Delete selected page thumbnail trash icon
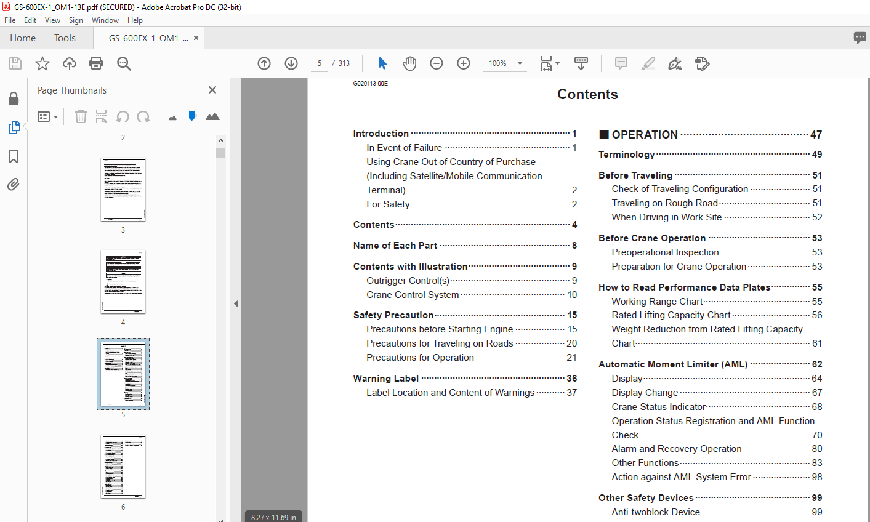The image size is (870, 522). pyautogui.click(x=81, y=116)
